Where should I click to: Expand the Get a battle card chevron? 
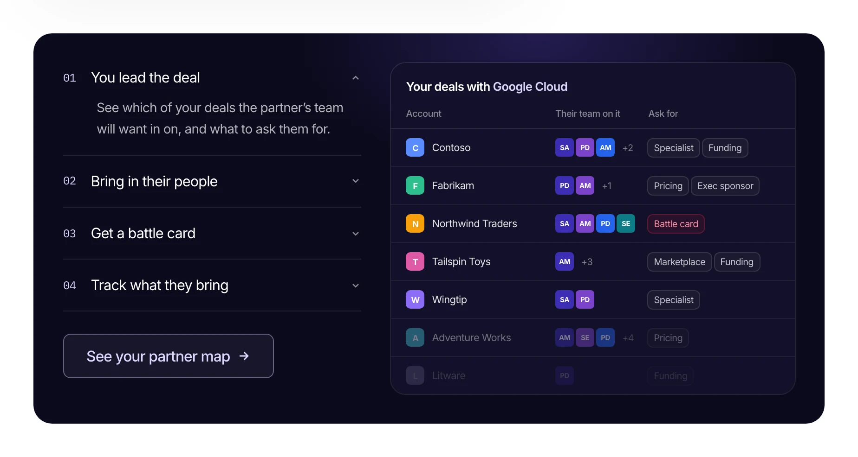[356, 234]
